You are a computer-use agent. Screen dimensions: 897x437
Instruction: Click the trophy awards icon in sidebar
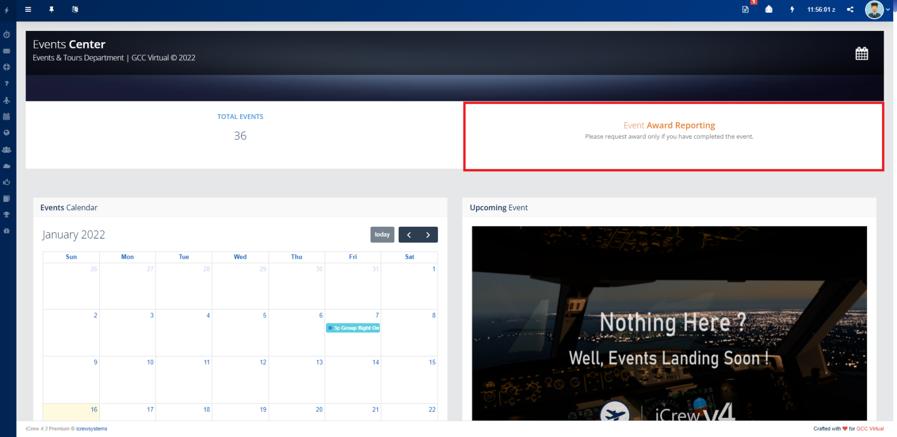[6, 214]
